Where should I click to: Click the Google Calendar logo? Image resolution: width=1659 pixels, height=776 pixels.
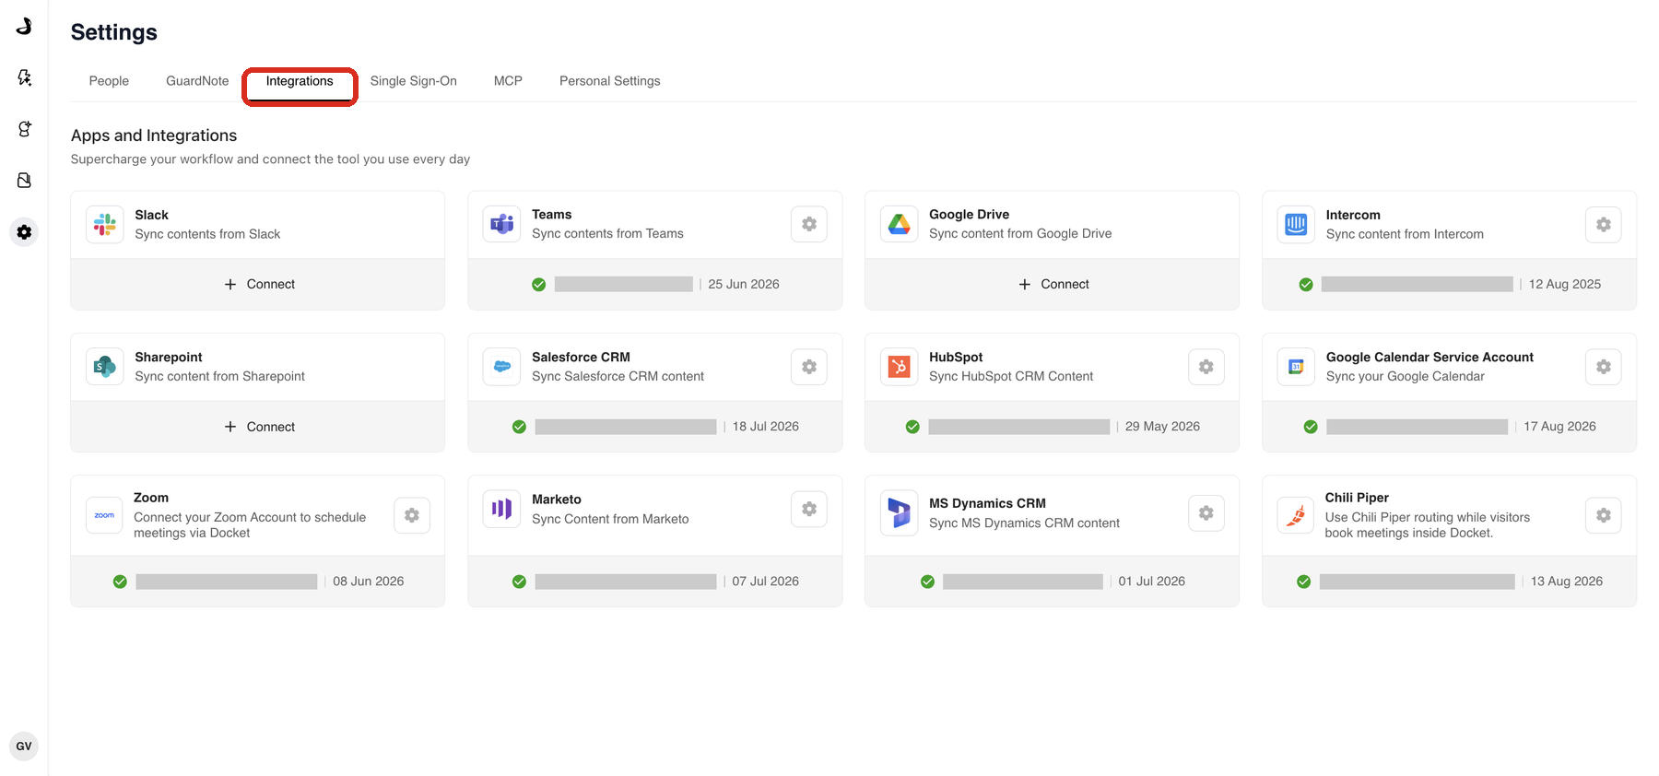coord(1296,367)
